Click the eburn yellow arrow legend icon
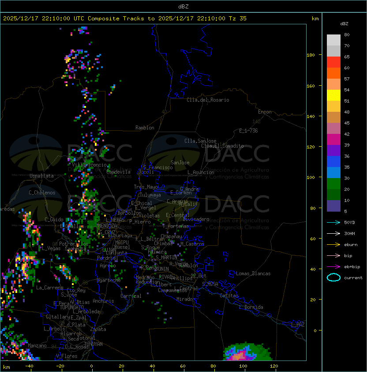This screenshot has width=367, height=372. (333, 245)
